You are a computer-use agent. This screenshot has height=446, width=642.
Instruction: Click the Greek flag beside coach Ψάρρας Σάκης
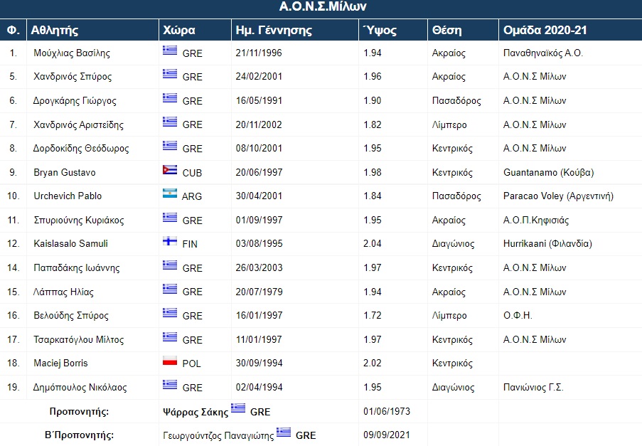(238, 408)
